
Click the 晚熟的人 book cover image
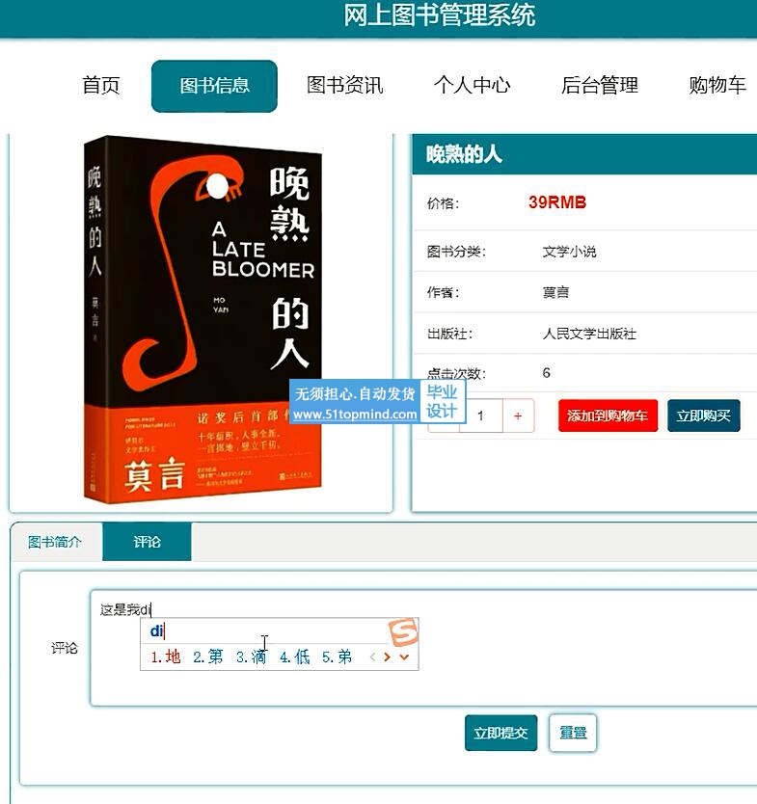pyautogui.click(x=203, y=320)
